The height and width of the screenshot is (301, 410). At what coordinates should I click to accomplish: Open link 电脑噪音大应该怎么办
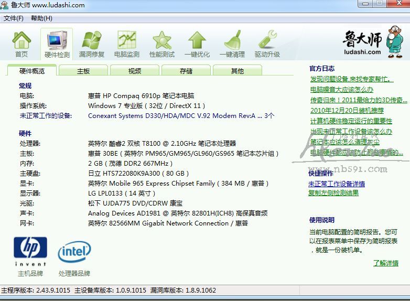[x=342, y=90]
